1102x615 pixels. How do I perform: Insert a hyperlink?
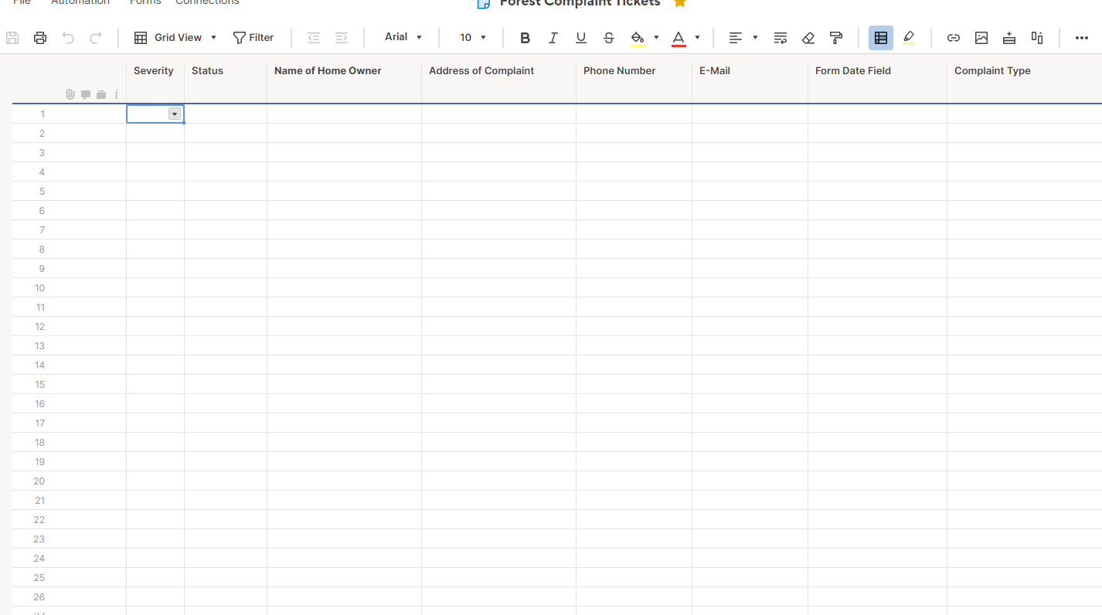(954, 38)
